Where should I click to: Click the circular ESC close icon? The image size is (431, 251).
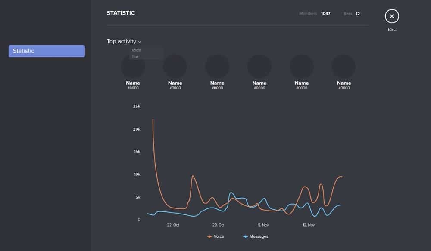coord(392,16)
